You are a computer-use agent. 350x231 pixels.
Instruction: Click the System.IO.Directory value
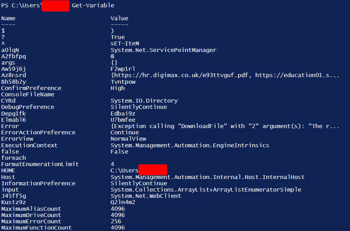(x=144, y=101)
